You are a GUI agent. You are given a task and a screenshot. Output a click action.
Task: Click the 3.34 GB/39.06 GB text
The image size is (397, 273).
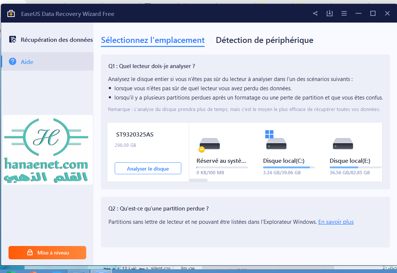tap(282, 173)
